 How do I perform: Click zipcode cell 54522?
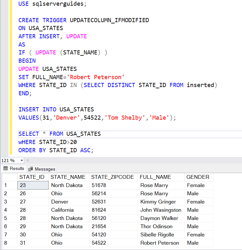(113, 243)
